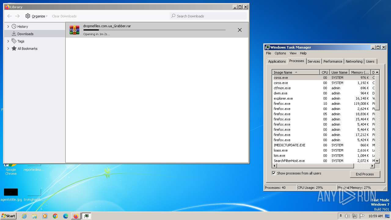The width and height of the screenshot is (391, 220).
Task: Open Task Manager View menu
Action: [x=293, y=53]
